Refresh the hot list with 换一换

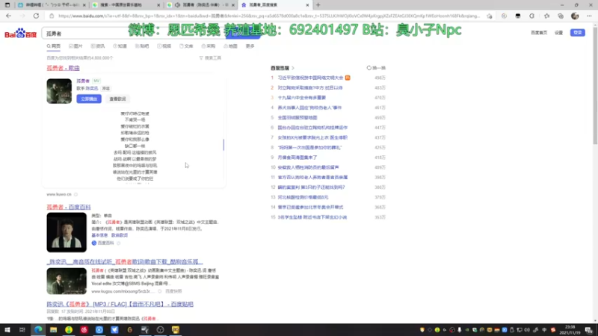pos(376,68)
